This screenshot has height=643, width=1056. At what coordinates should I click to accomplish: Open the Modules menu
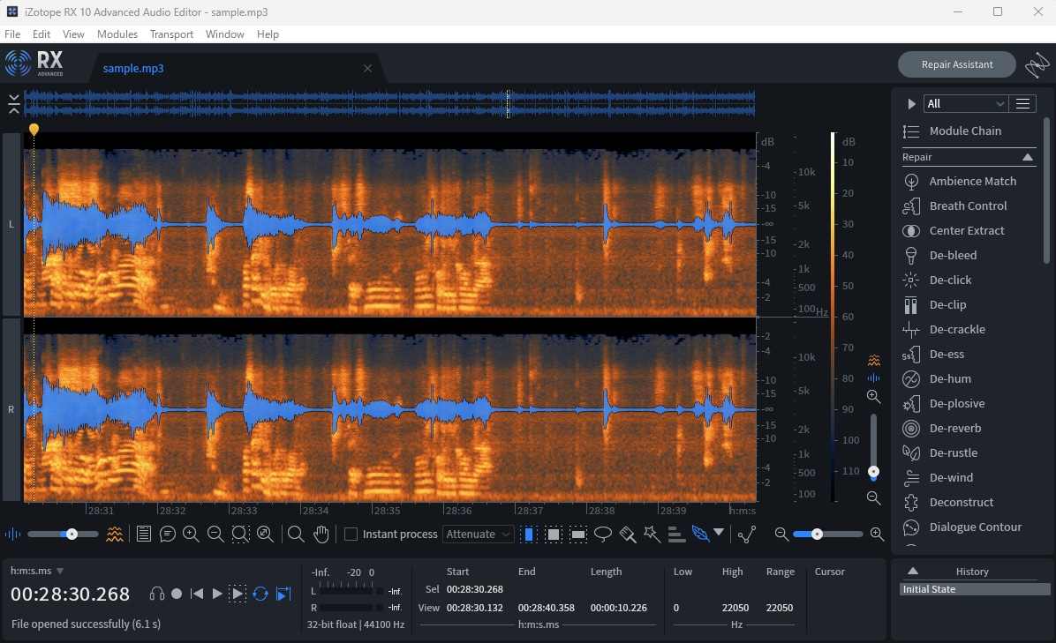(x=117, y=34)
